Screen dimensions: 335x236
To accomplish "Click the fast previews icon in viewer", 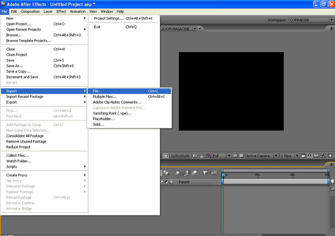I will tap(310, 155).
